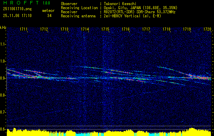The height and width of the screenshot is (136, 214).
Task: Click the Observer field label
Action: point(69,4)
